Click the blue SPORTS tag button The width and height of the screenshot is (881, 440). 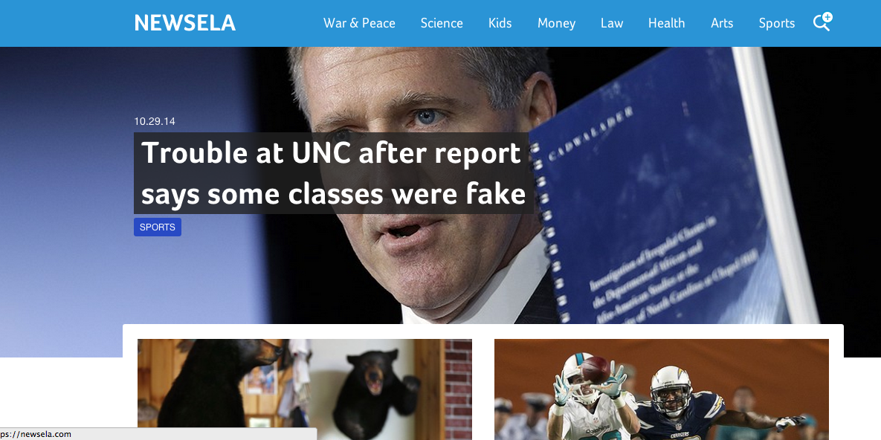pyautogui.click(x=158, y=227)
